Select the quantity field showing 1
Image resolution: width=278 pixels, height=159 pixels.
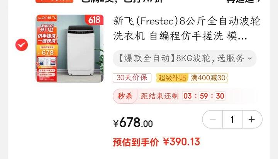point(232,119)
